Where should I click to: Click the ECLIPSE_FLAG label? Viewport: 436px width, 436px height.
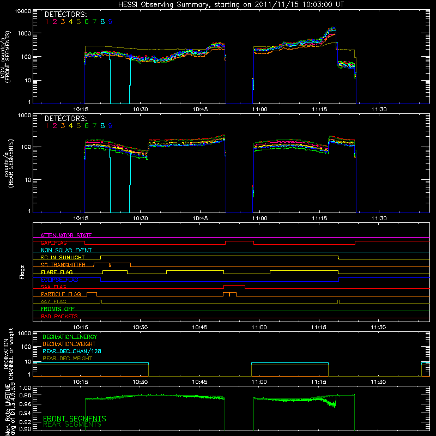(59, 280)
